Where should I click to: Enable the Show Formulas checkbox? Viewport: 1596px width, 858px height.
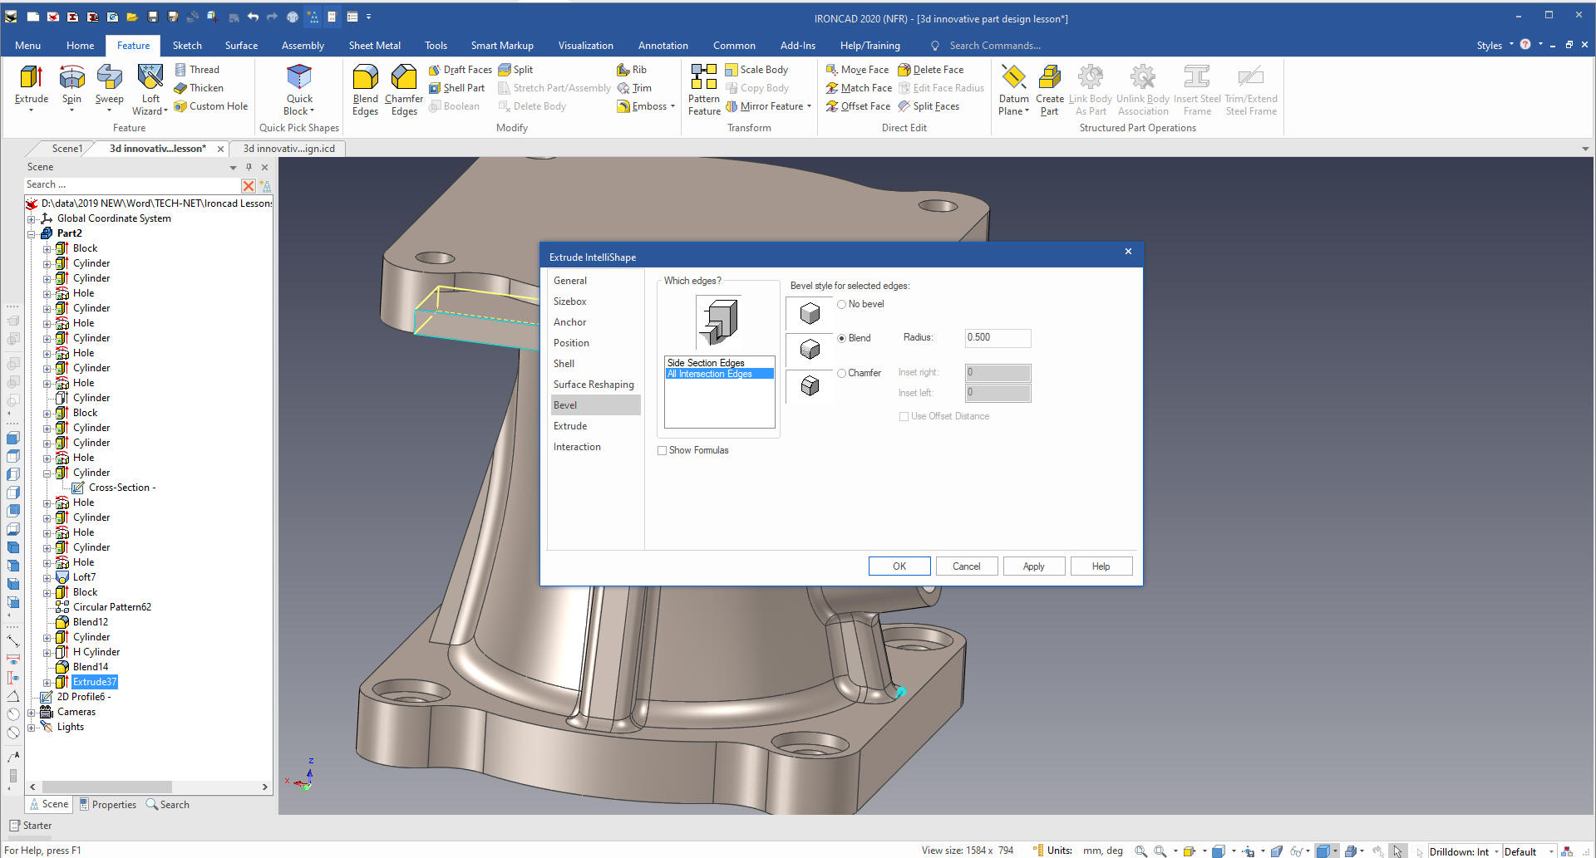click(663, 451)
